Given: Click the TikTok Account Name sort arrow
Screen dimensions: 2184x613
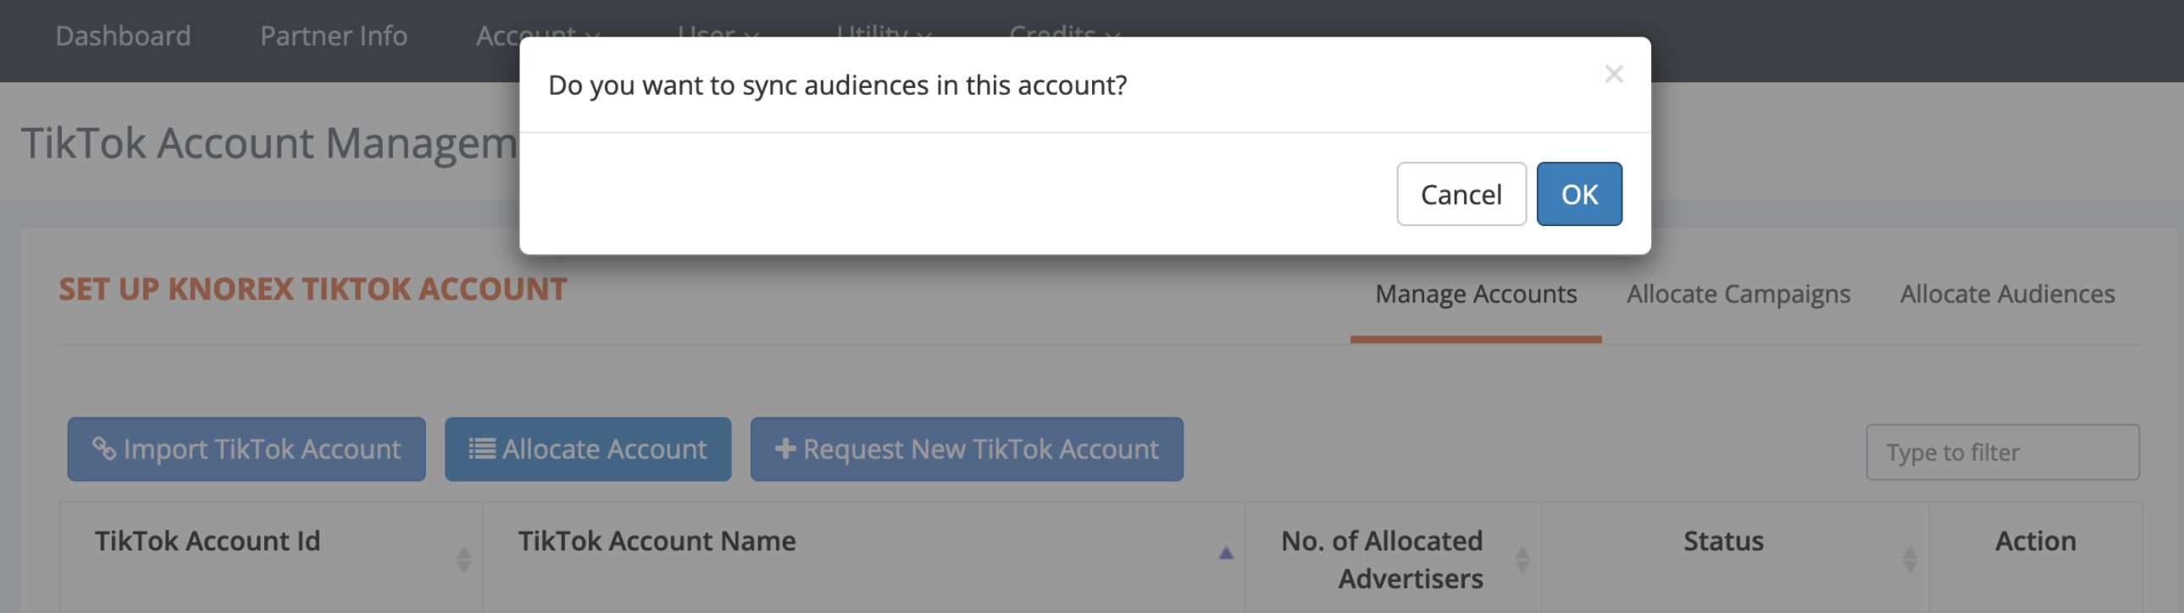Looking at the screenshot, I should pos(1225,554).
